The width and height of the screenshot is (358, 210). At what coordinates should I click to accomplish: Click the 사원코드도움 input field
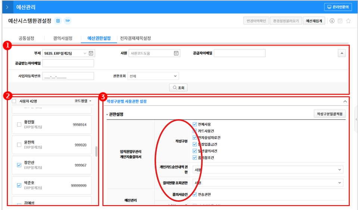[151, 53]
